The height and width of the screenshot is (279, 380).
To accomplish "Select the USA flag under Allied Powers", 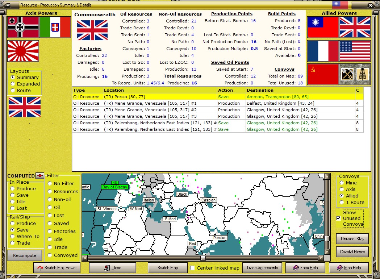I will (355, 51).
